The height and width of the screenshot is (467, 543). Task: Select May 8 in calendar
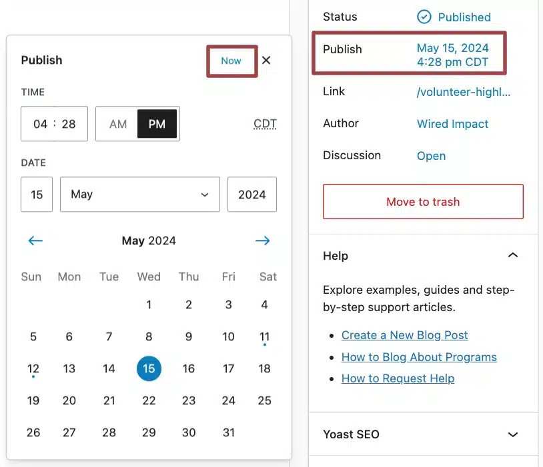[x=149, y=336]
